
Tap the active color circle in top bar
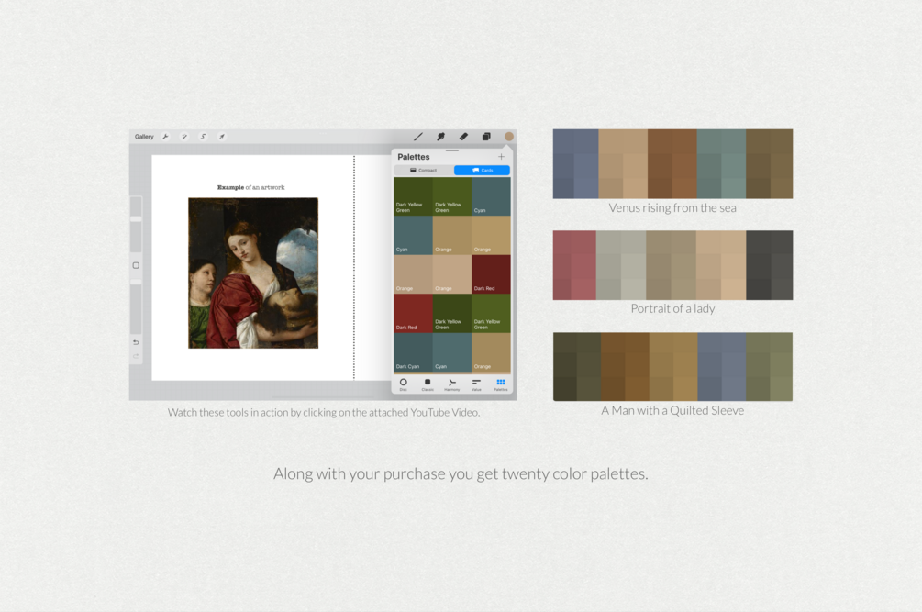(509, 137)
